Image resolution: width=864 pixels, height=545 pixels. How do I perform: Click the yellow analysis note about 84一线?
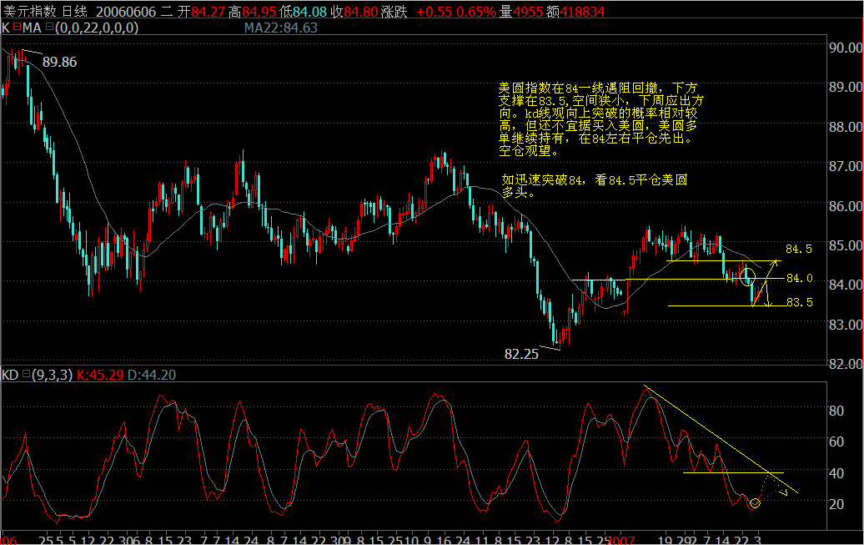pyautogui.click(x=600, y=119)
